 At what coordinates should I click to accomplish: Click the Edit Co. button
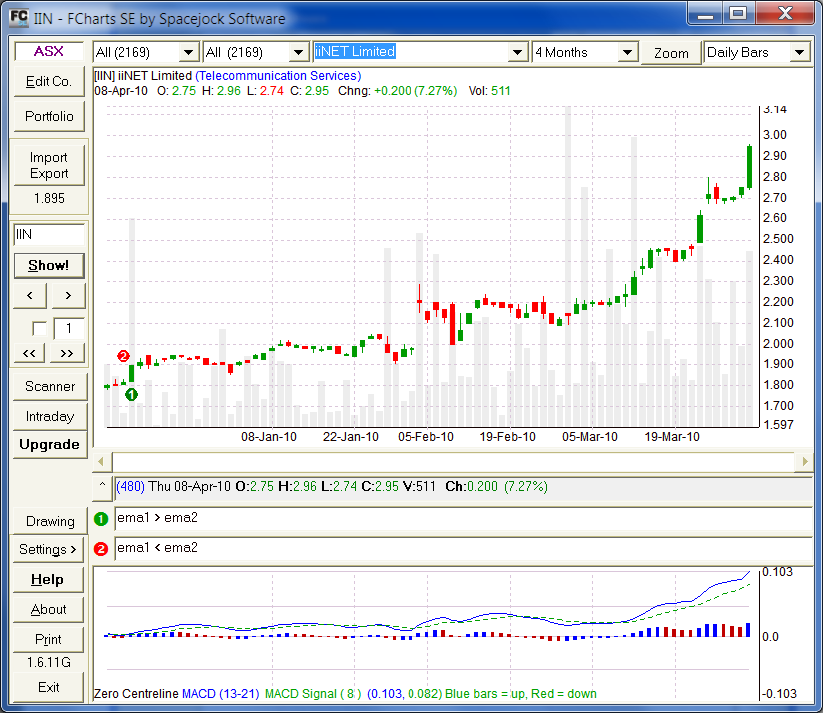[49, 81]
